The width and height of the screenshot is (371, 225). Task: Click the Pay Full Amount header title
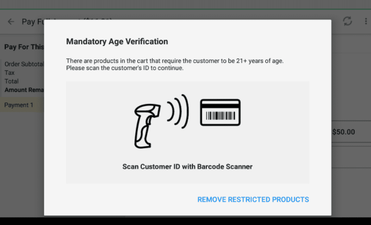[33, 21]
